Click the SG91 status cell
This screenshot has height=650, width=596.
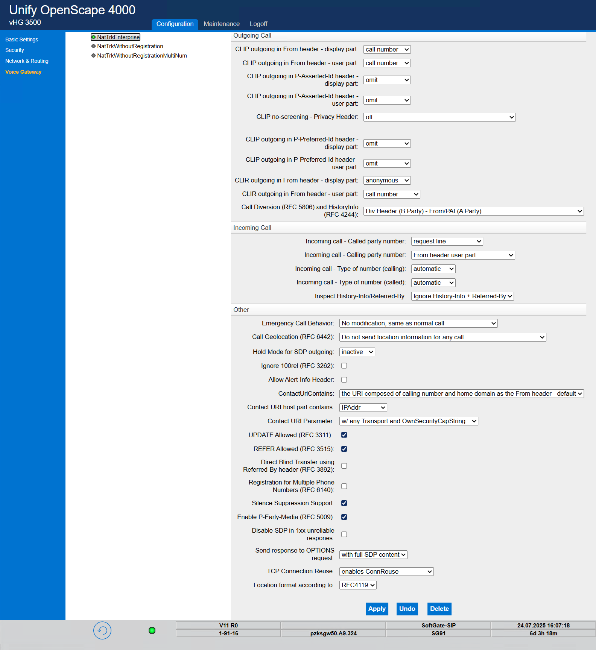tap(438, 633)
